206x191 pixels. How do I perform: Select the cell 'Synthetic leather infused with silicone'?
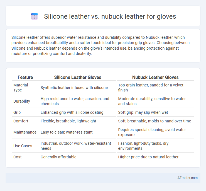click(x=78, y=88)
